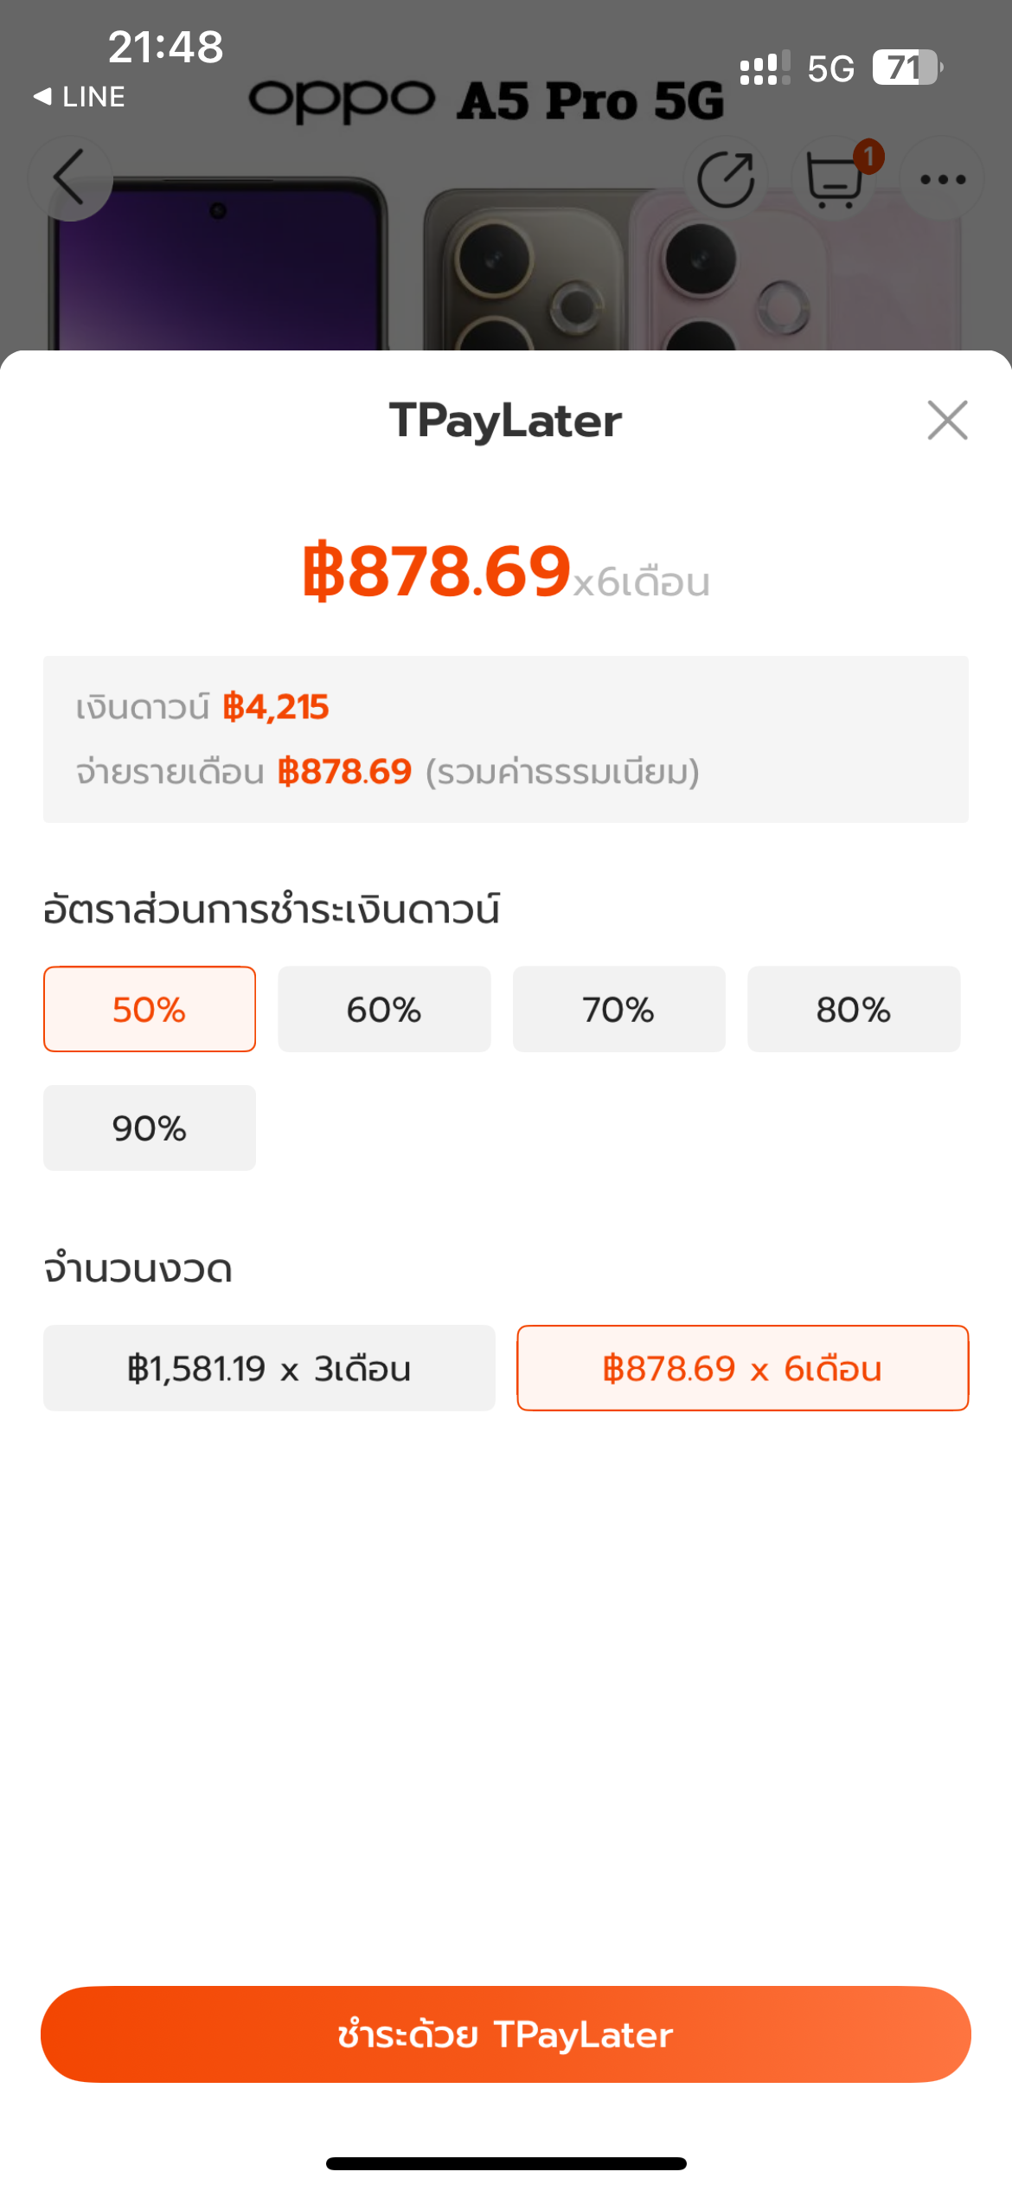Viewport: 1012px width, 2191px height.
Task: Tap the battery indicator in status bar
Action: coord(907,67)
